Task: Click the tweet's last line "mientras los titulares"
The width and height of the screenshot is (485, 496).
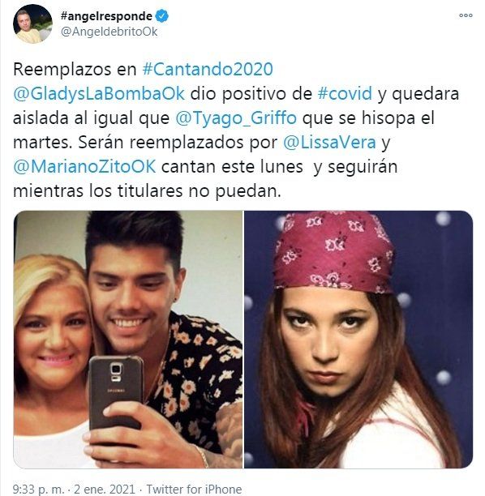Action: pos(148,191)
